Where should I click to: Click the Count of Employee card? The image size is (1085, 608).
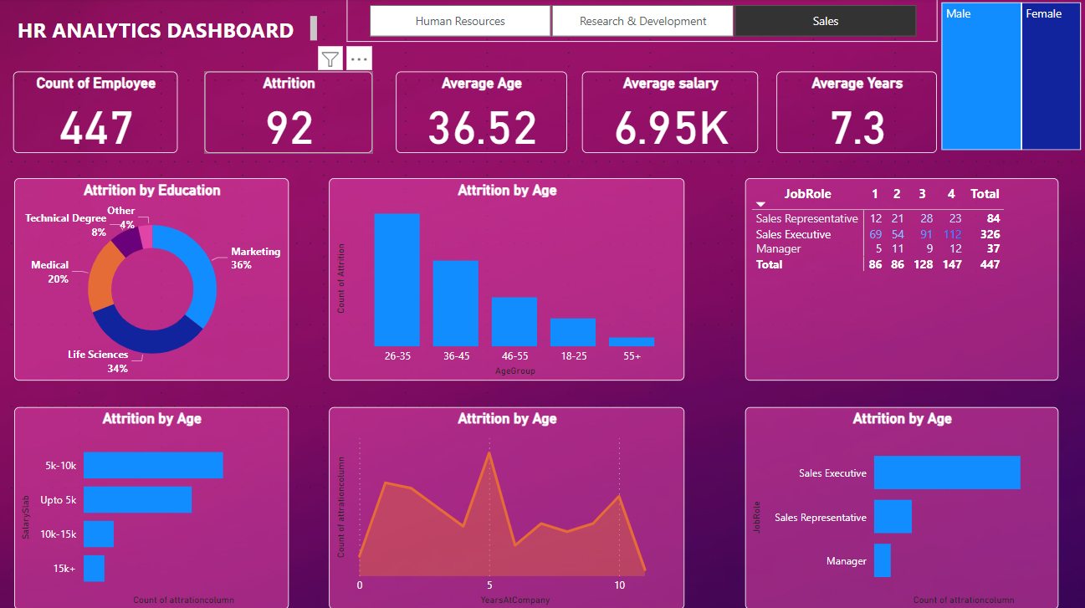pos(95,112)
